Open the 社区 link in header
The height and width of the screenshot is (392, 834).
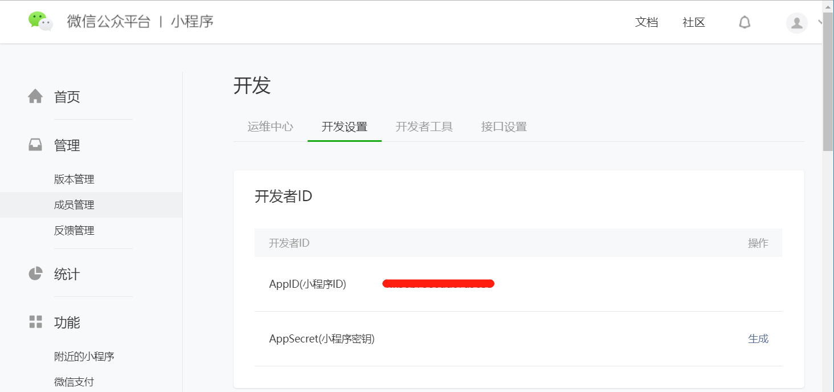click(x=694, y=22)
